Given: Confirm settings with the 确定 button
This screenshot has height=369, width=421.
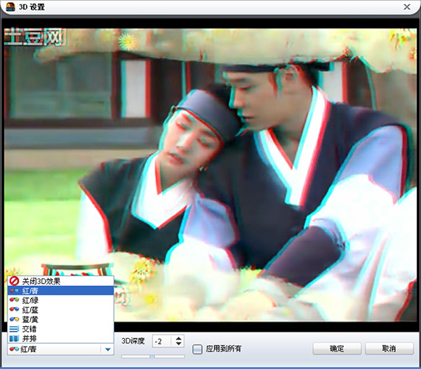Looking at the screenshot, I should [x=337, y=349].
